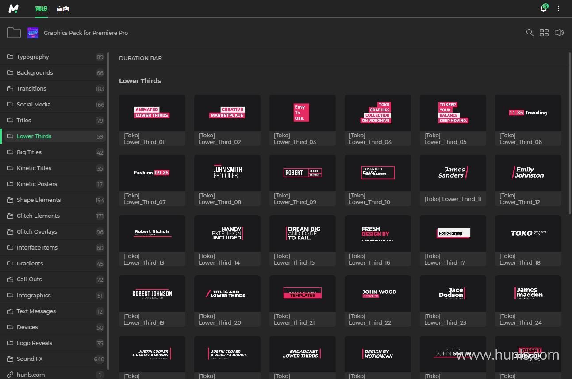This screenshot has width=572, height=379.
Task: Select the Lower_Third_22 John Wood preset
Action: pyautogui.click(x=378, y=301)
